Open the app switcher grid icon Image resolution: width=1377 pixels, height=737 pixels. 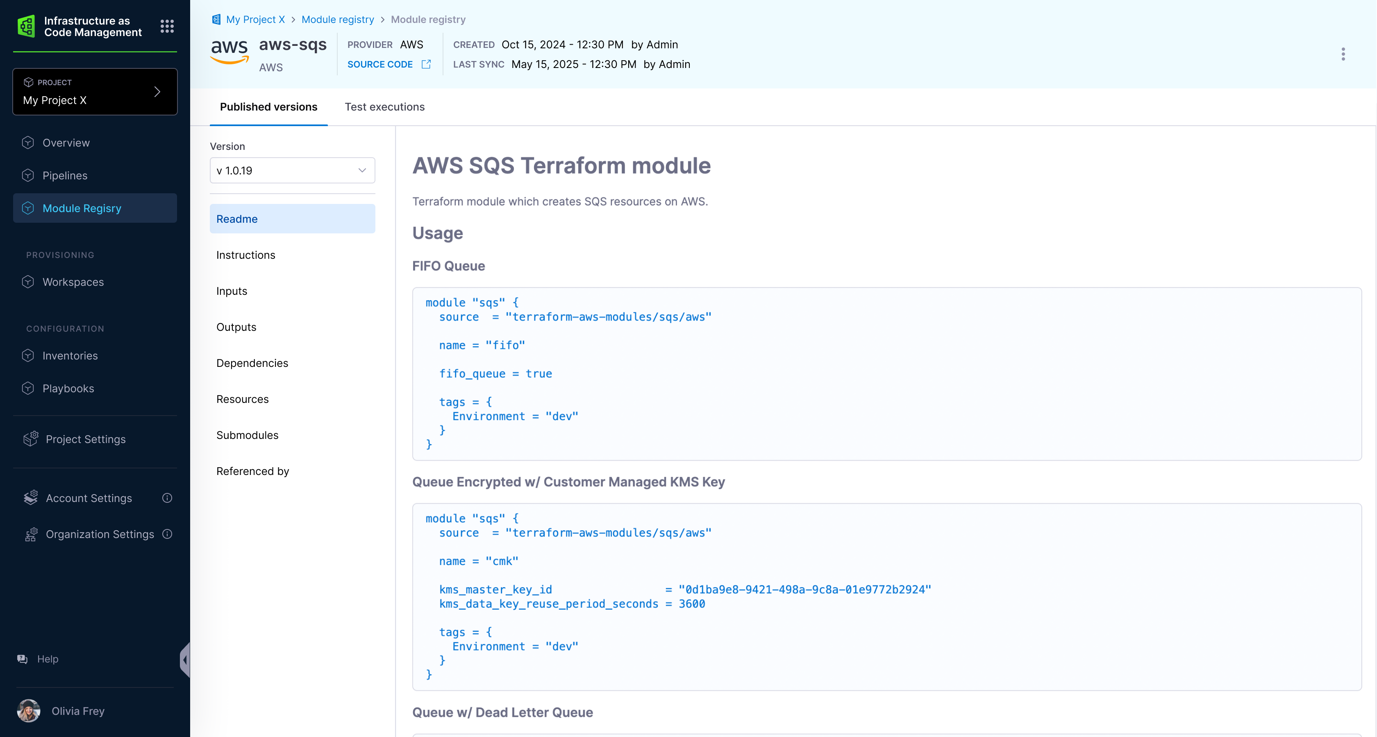click(167, 26)
